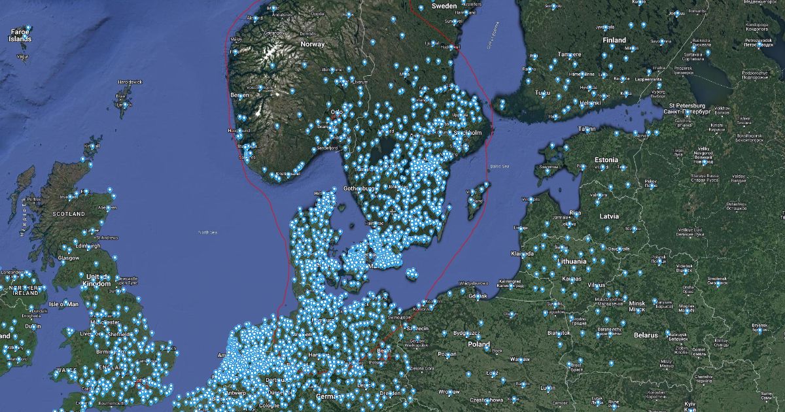
Task: Click the Norway country label
Action: (x=312, y=44)
